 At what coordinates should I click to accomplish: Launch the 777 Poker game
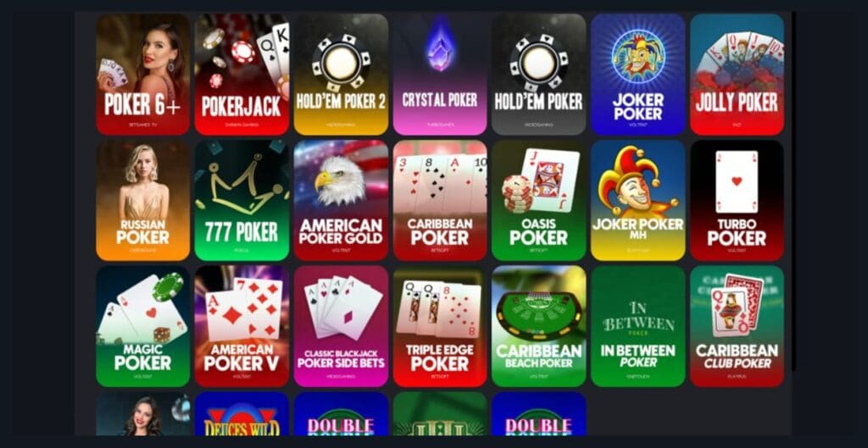[x=242, y=200]
